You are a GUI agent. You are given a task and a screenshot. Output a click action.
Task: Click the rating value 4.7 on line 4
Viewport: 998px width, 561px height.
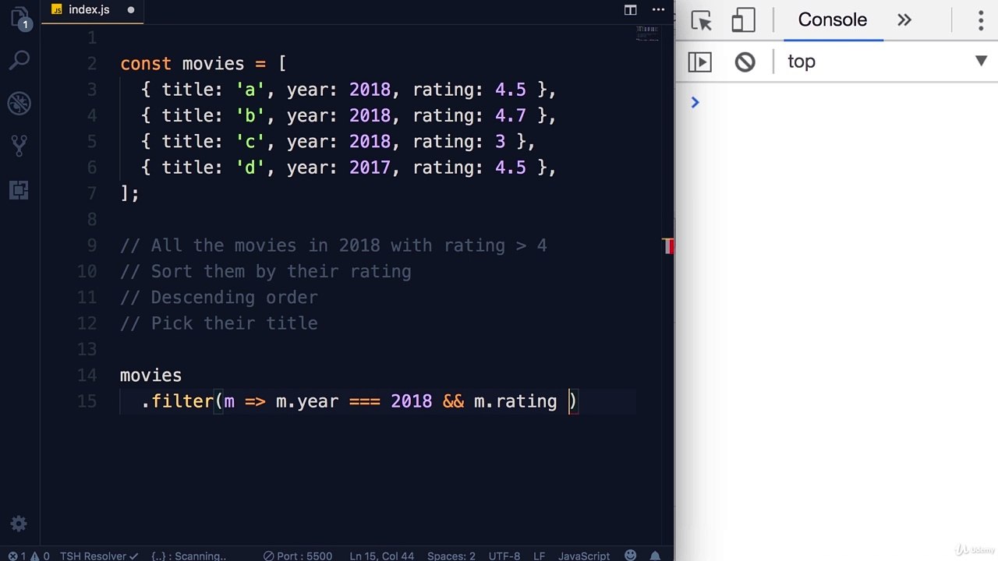click(511, 116)
